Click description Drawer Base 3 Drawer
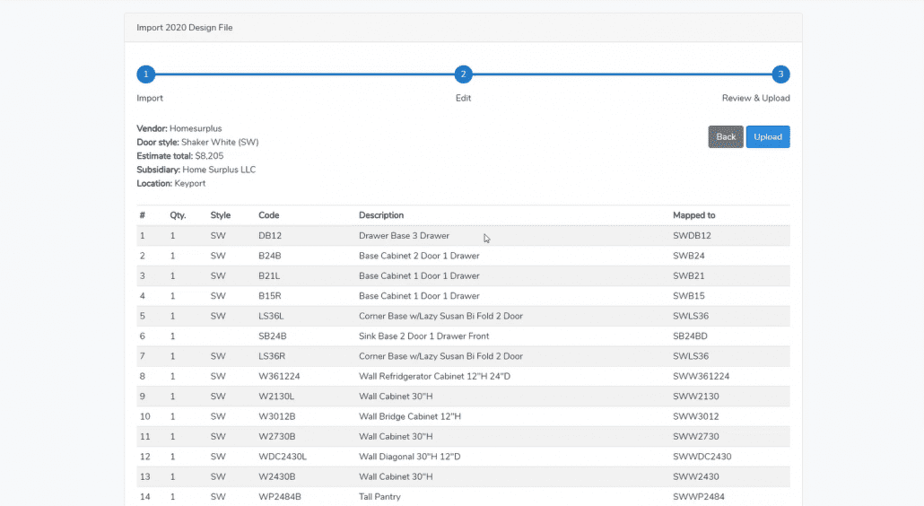Viewport: 924px width, 506px height. tap(405, 236)
